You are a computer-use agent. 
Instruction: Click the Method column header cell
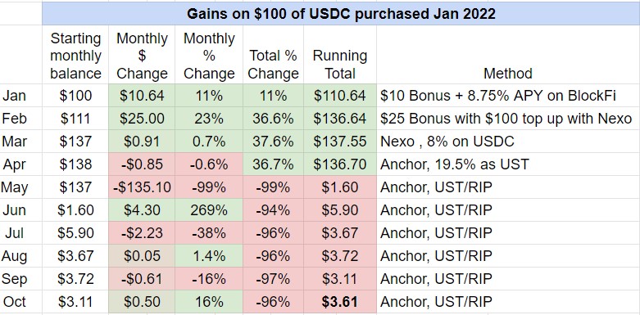(x=508, y=55)
